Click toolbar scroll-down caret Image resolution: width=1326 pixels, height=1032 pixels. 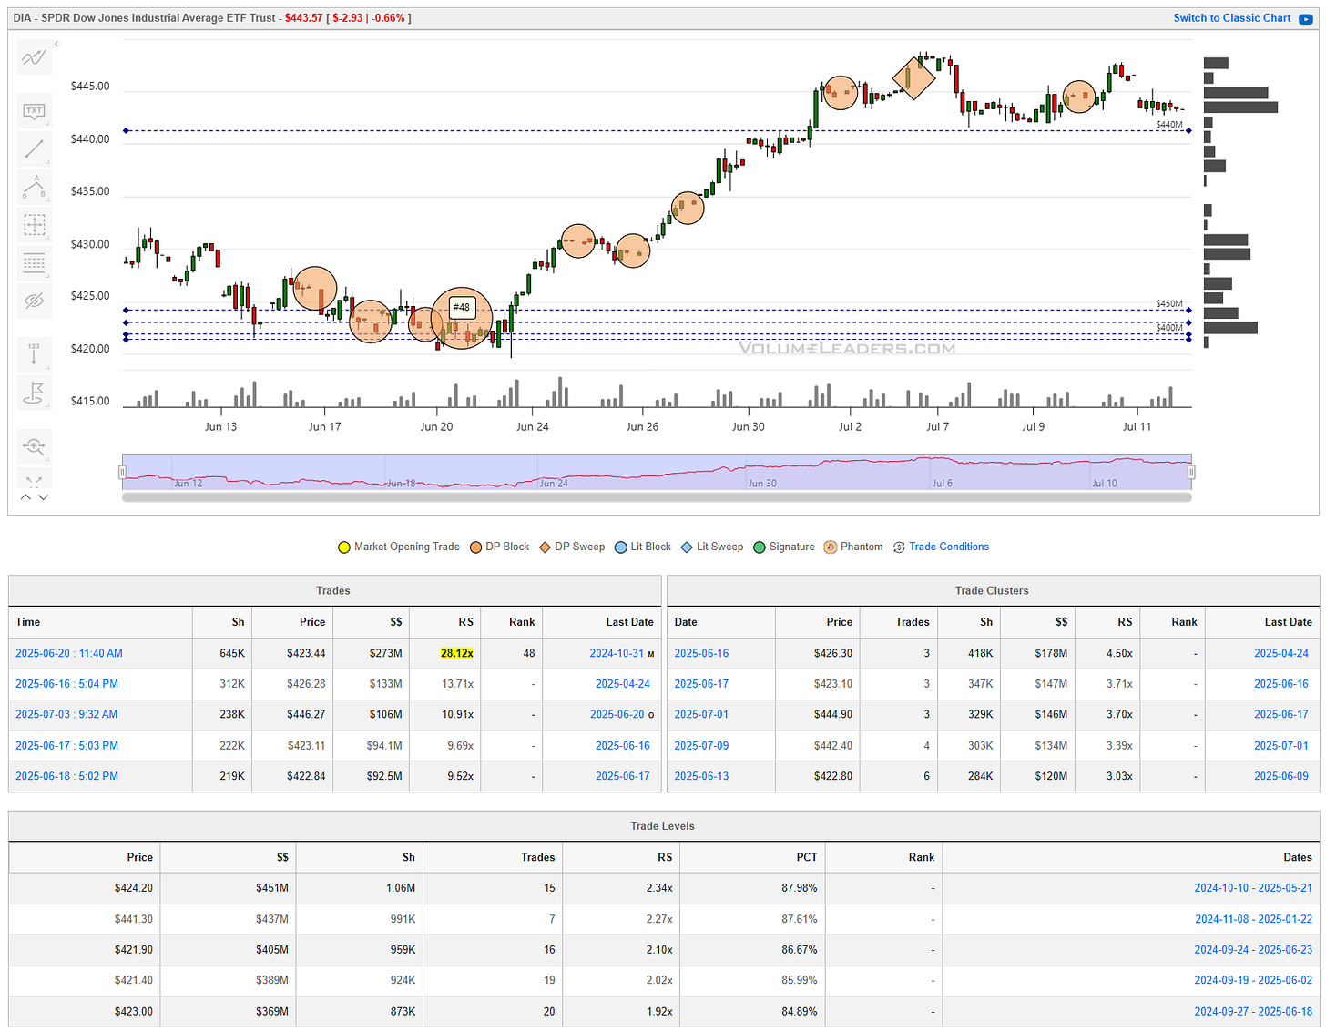tap(43, 497)
